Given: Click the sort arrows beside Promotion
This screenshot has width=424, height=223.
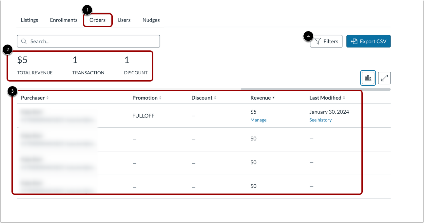Looking at the screenshot, I should click(160, 98).
